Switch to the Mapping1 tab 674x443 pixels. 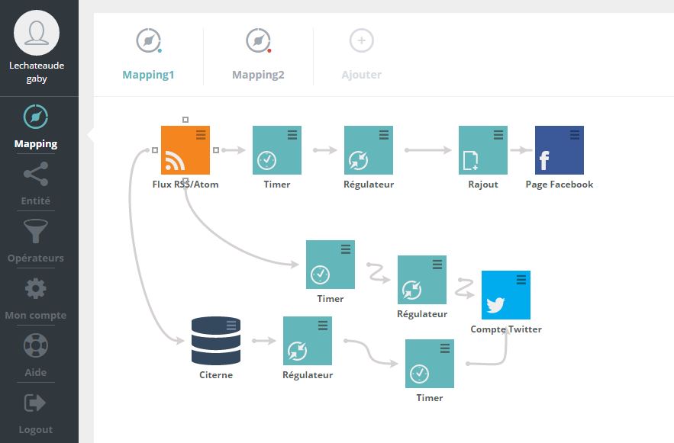pyautogui.click(x=148, y=54)
